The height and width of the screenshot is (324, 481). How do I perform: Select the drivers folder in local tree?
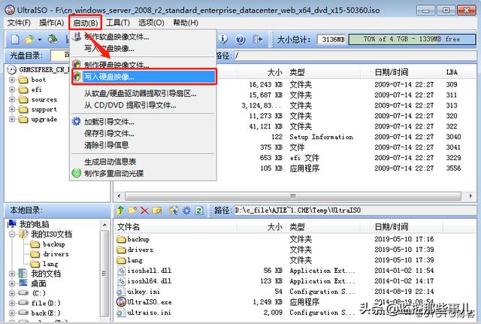pos(56,254)
